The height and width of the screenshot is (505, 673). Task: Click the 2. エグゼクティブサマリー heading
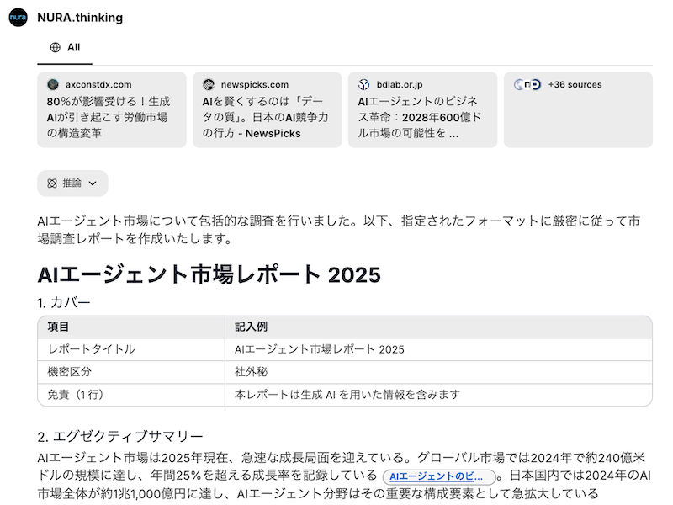[x=120, y=437]
